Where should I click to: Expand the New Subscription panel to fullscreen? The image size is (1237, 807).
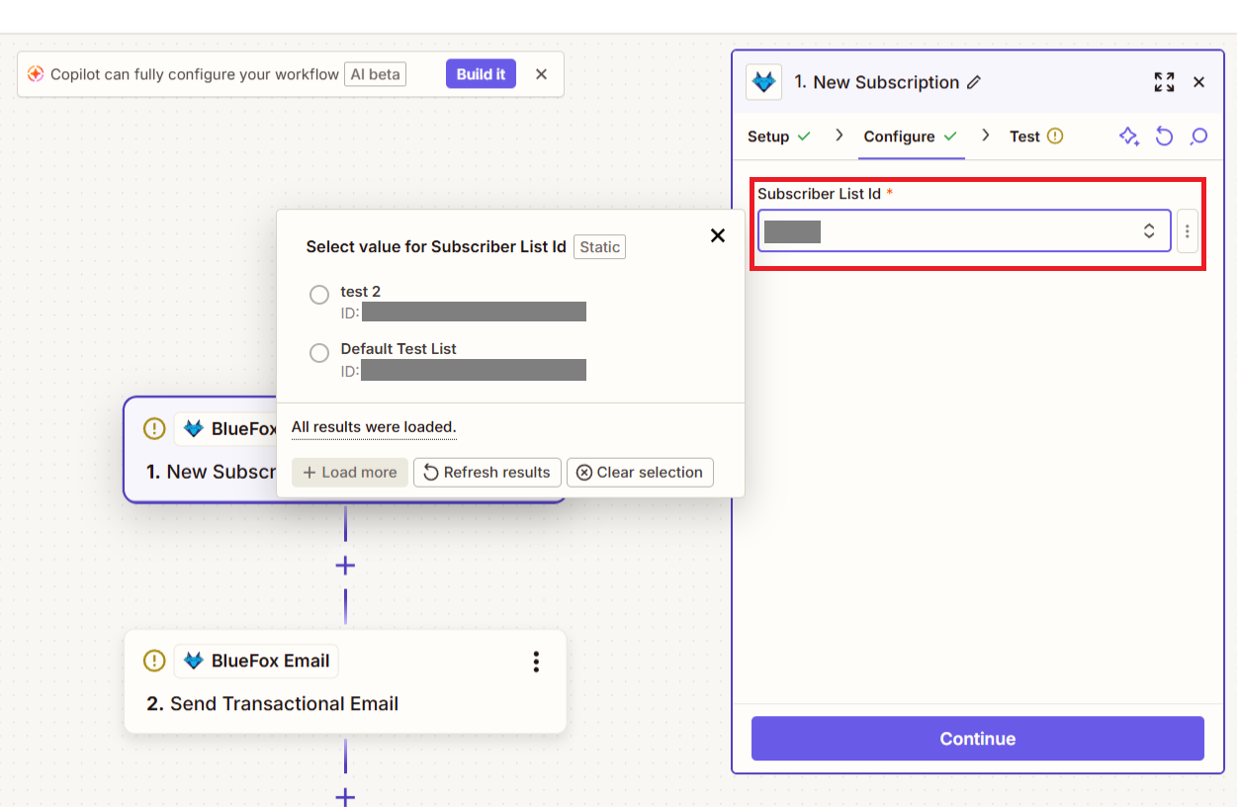click(x=1164, y=82)
